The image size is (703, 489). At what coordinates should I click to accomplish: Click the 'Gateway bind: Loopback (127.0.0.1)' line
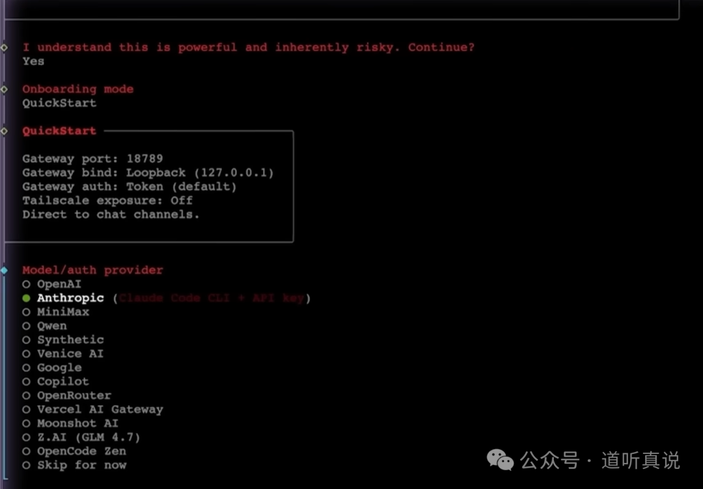point(148,172)
